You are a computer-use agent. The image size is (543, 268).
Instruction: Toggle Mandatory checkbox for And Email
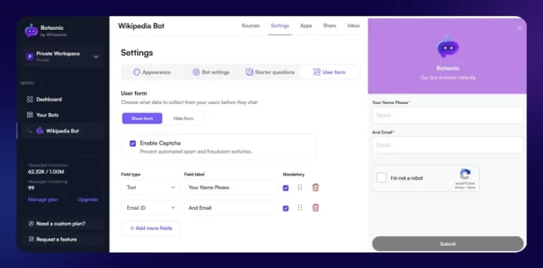pos(286,208)
